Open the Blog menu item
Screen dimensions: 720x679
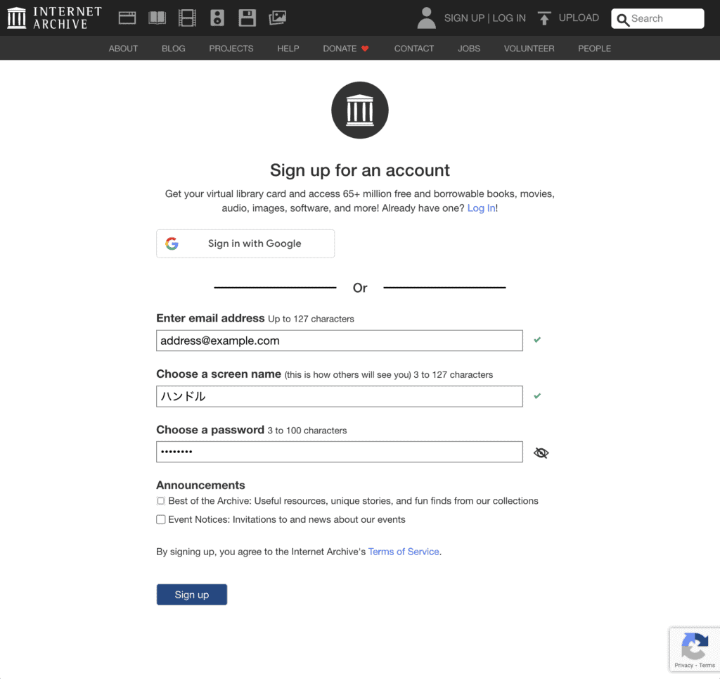tap(174, 49)
